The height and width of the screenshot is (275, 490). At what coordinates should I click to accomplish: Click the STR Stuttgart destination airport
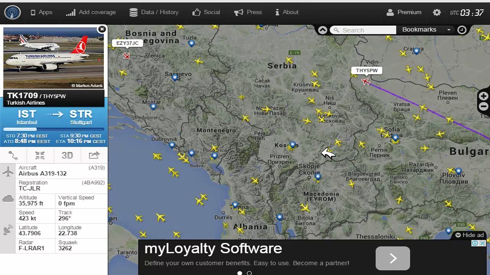coord(81,117)
